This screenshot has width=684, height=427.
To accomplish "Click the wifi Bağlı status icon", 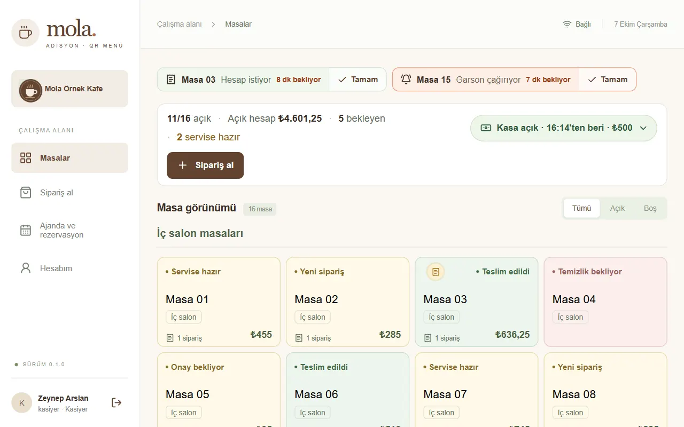I will (x=567, y=24).
